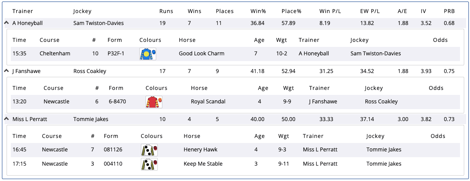
Task: Click jockey Sam Twiston-Davies in summary row
Action: point(98,23)
